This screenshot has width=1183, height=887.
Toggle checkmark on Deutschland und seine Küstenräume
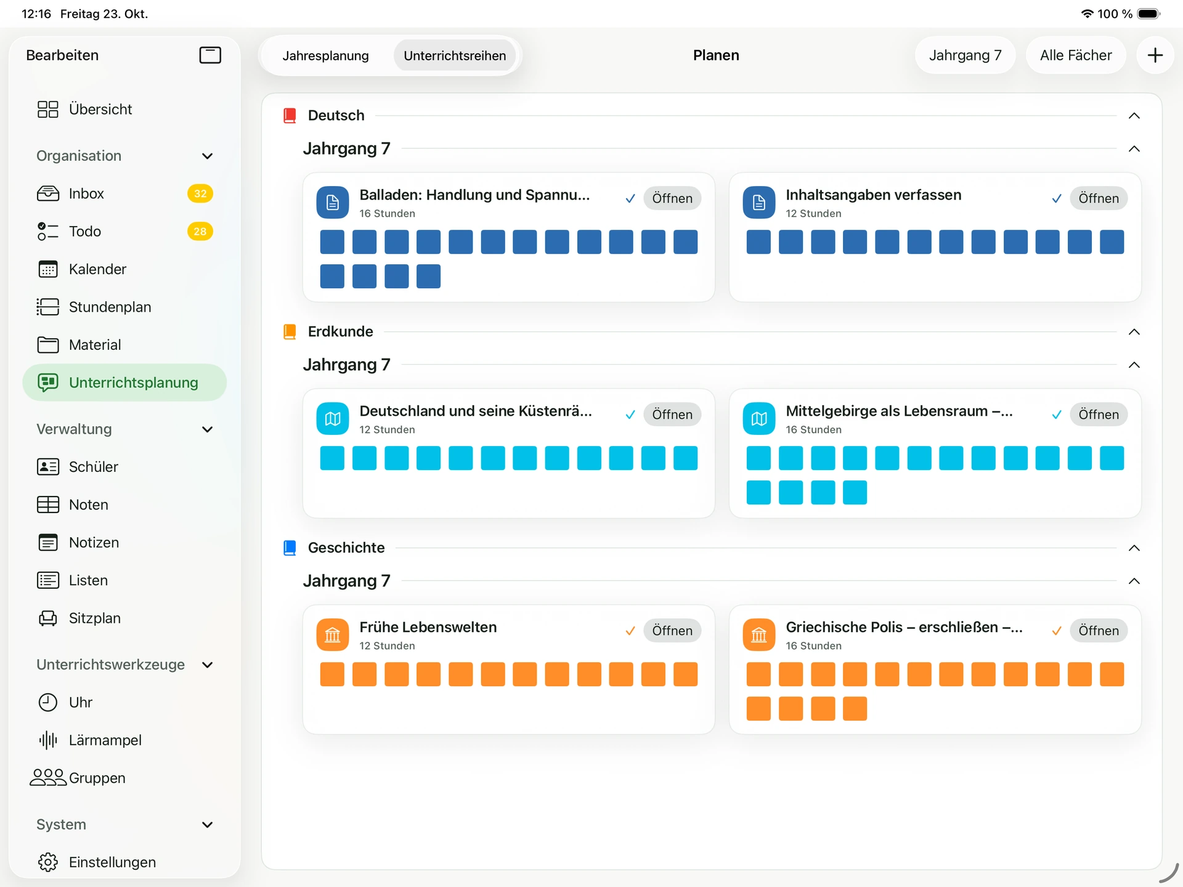pyautogui.click(x=630, y=415)
